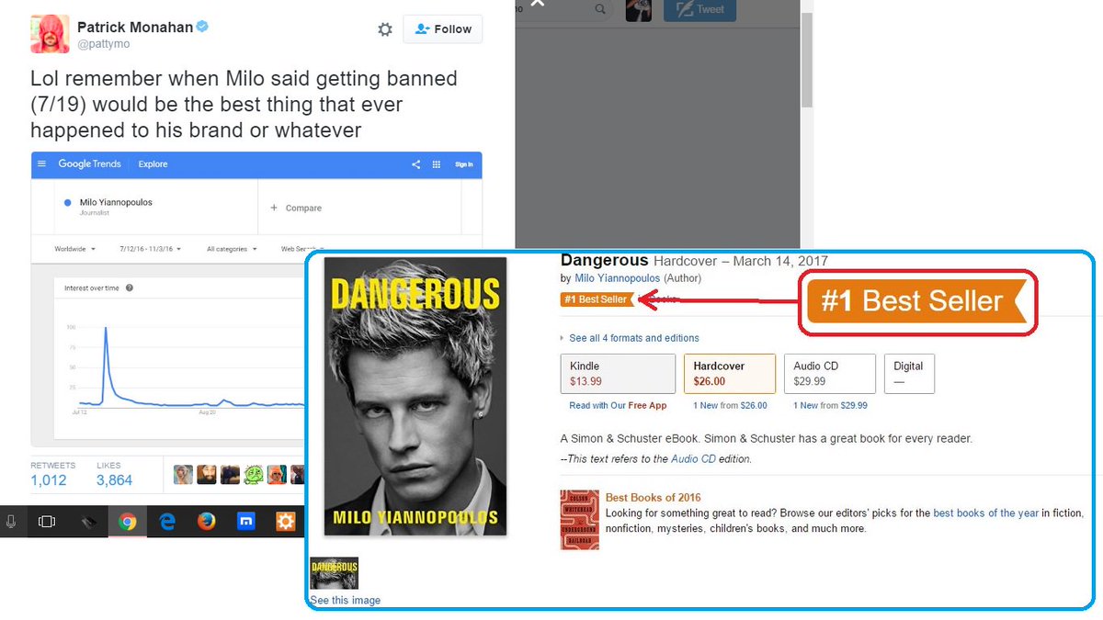Click the blue Tweet compose button

click(x=699, y=9)
